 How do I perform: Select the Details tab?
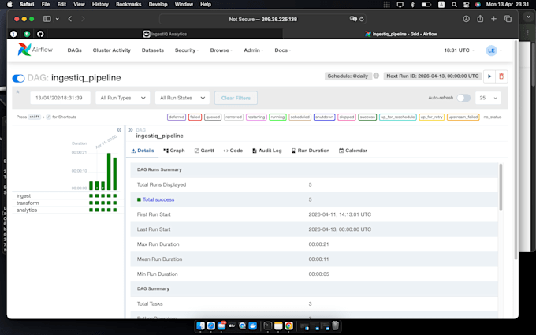(143, 151)
